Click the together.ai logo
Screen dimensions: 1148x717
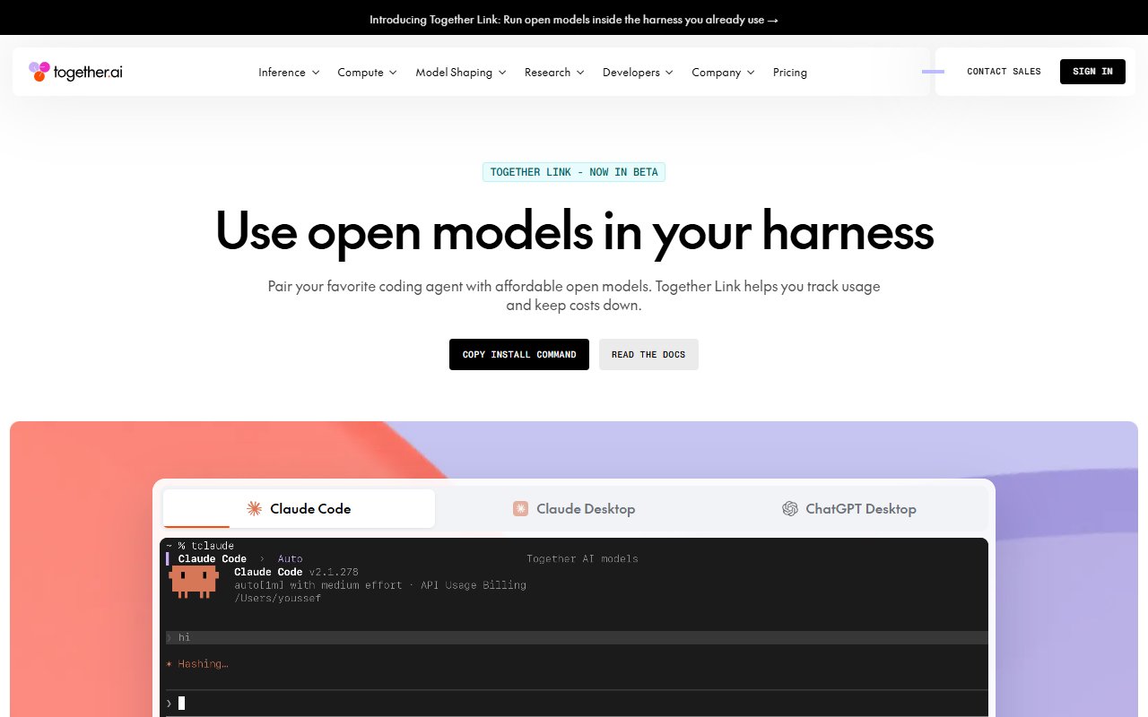point(75,72)
